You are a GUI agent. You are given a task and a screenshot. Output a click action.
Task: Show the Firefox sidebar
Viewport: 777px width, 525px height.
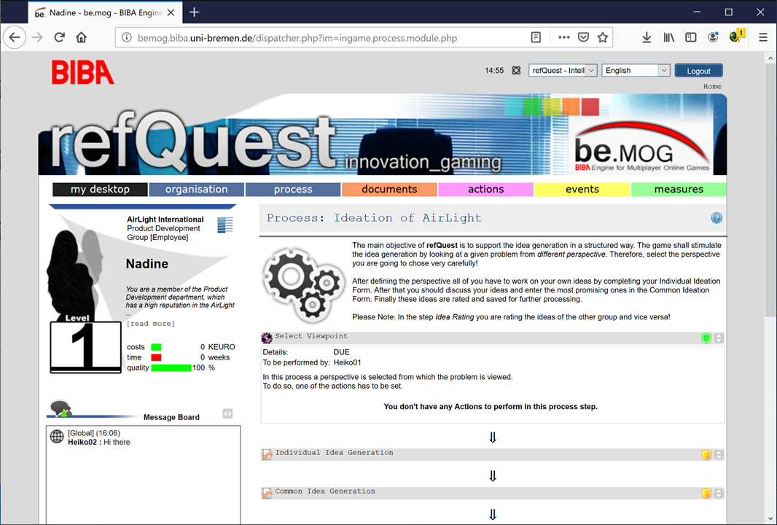(691, 38)
